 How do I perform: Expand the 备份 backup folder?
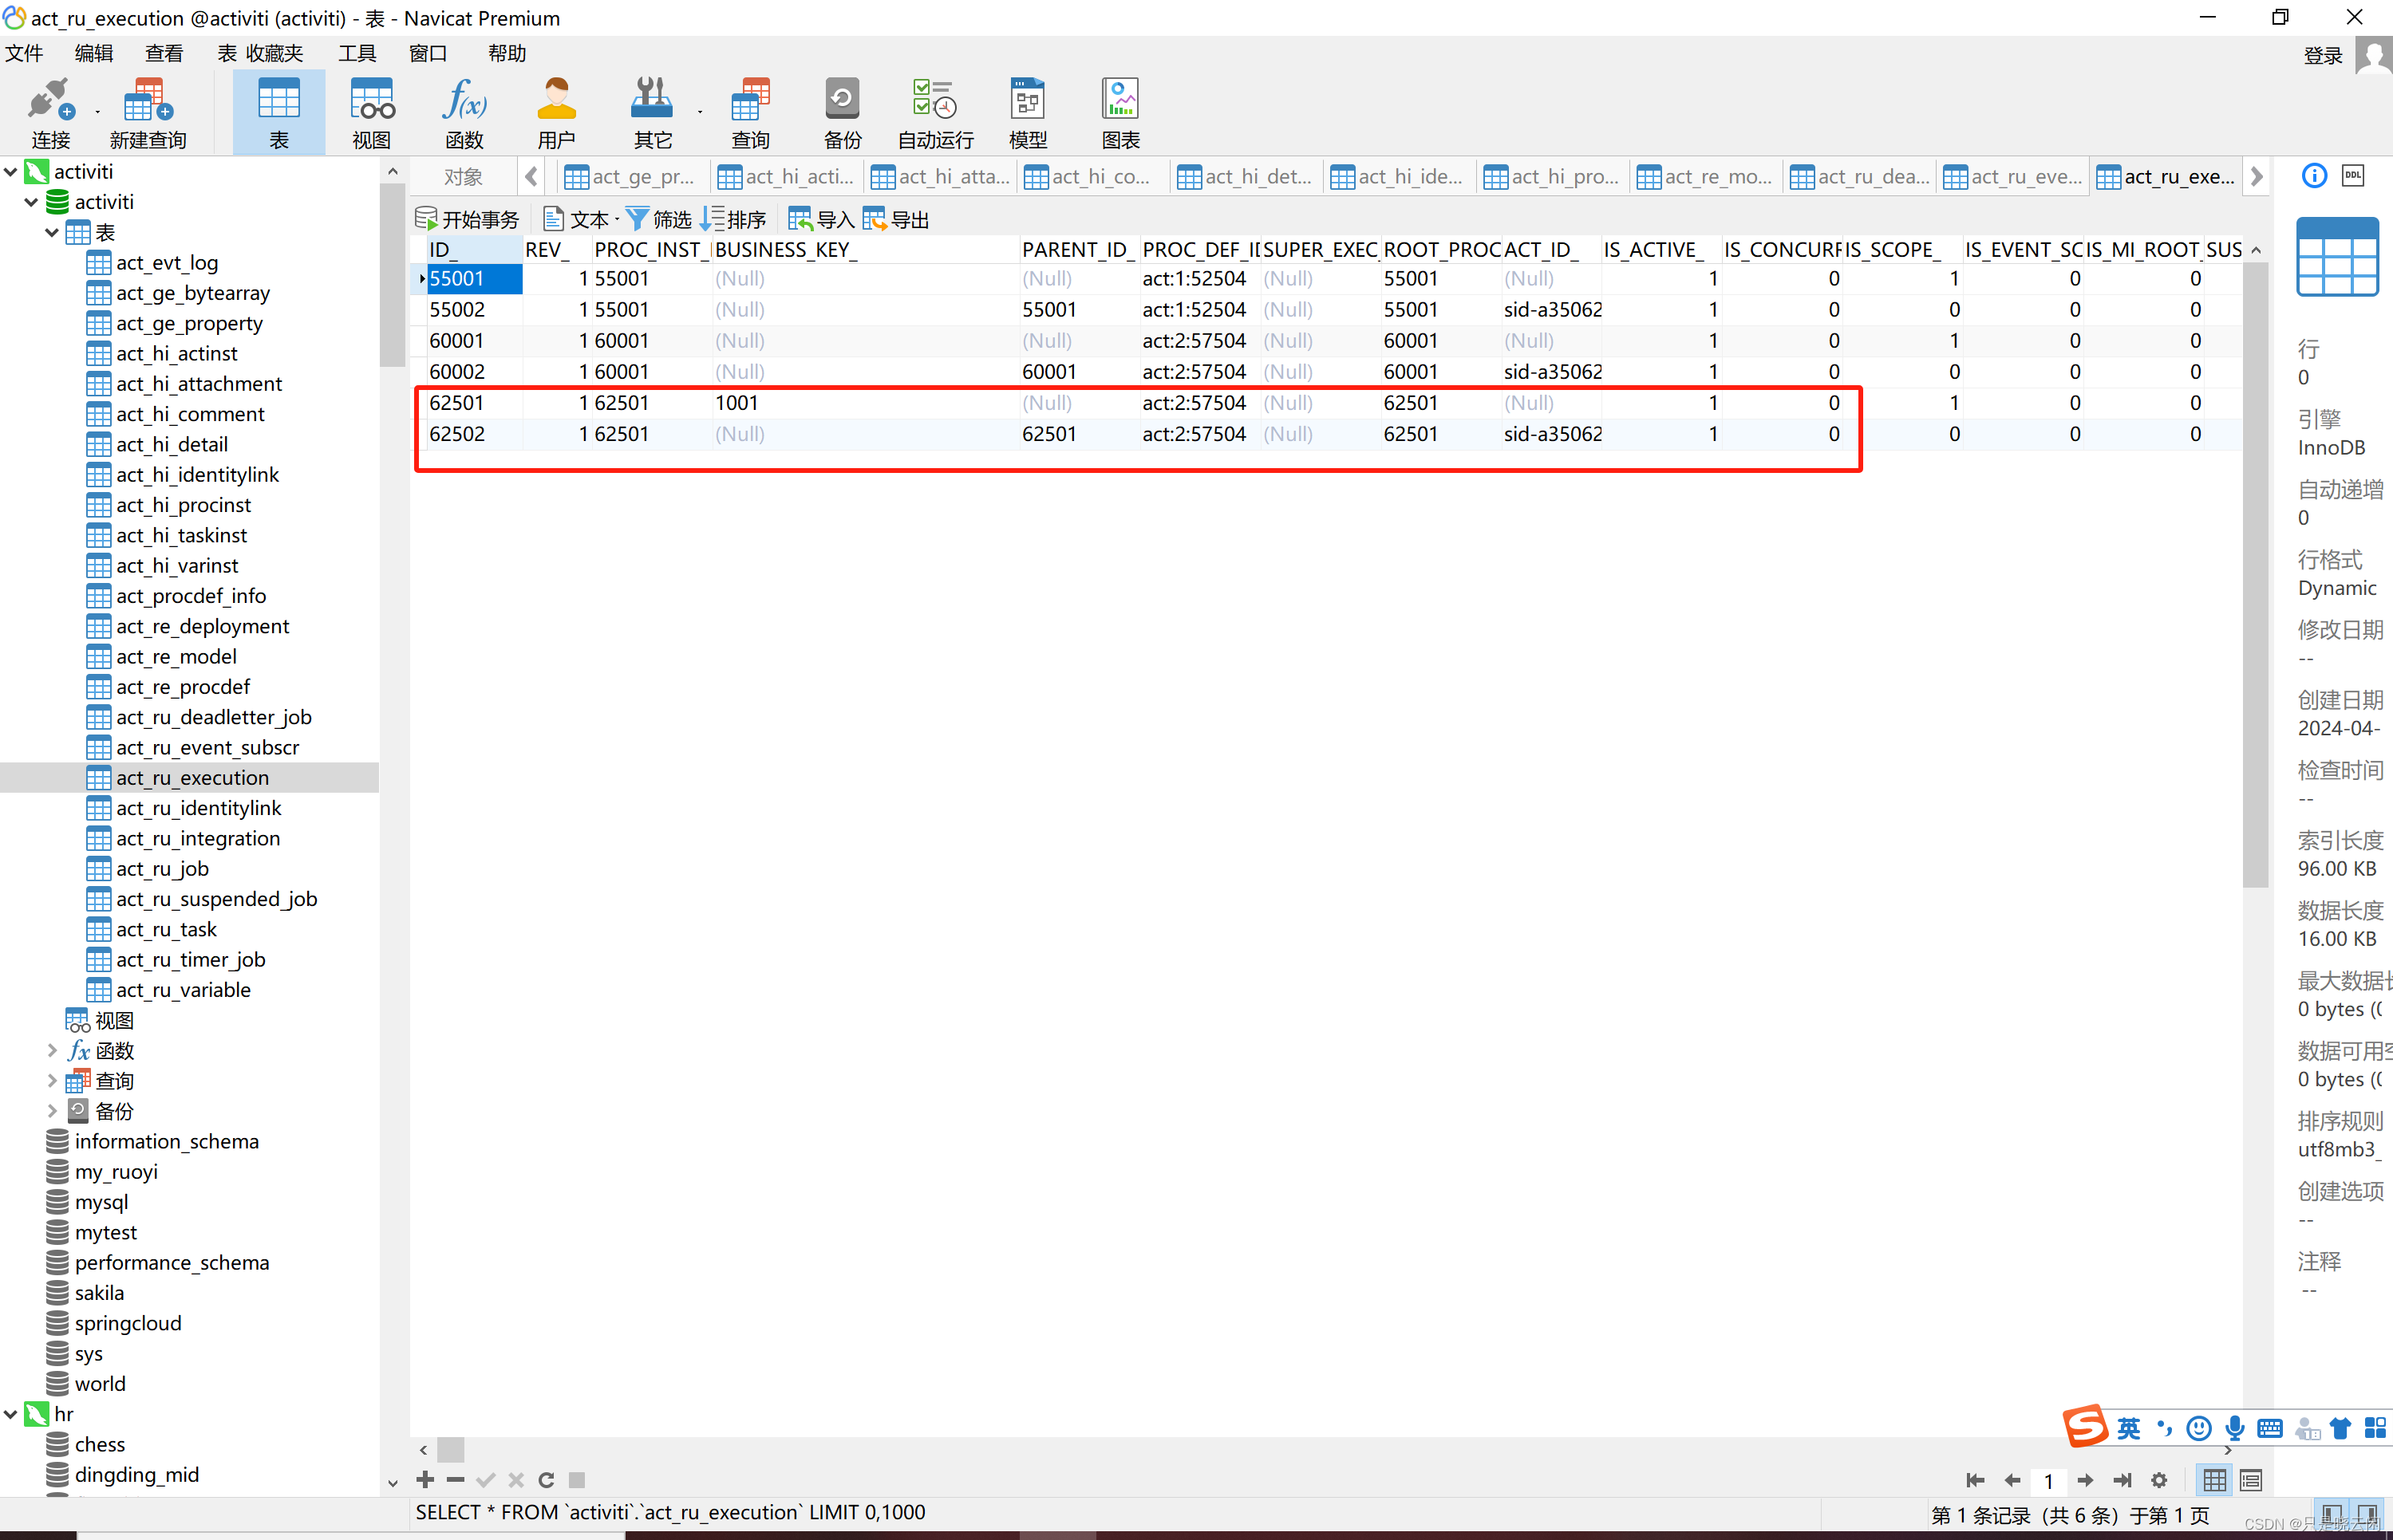(x=52, y=1111)
